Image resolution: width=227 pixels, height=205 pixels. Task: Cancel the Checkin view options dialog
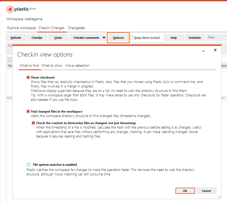(x=206, y=191)
